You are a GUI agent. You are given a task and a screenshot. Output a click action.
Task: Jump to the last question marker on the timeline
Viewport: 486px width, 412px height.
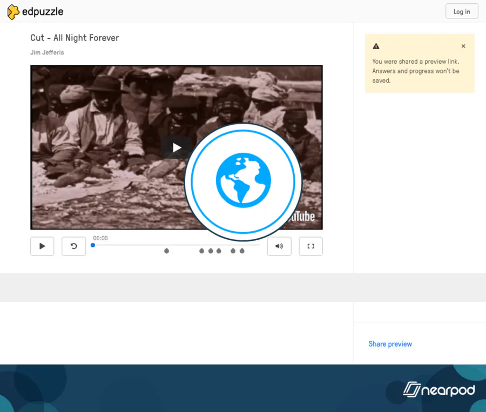pyautogui.click(x=242, y=251)
